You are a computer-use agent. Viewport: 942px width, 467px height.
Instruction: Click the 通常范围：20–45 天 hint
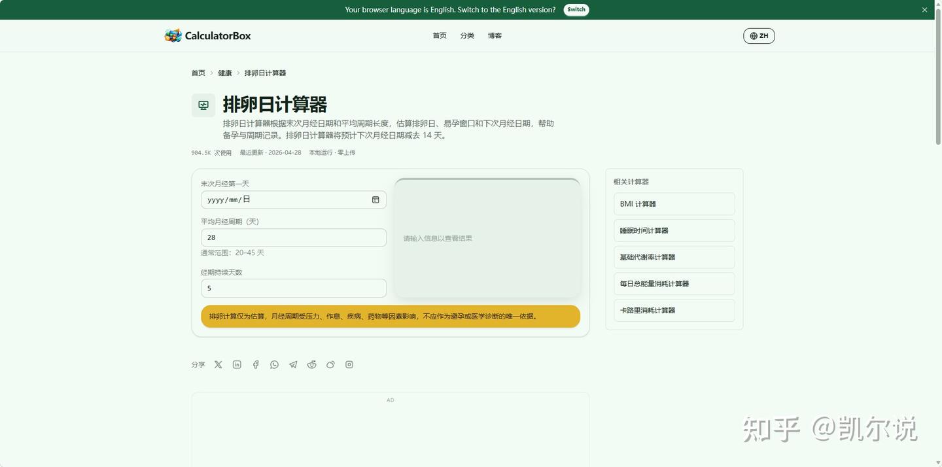click(x=232, y=252)
